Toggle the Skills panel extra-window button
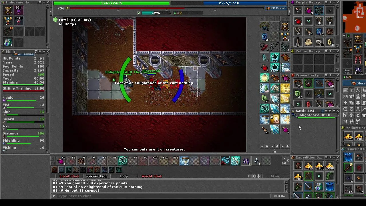366x206 pixels. (x=36, y=51)
